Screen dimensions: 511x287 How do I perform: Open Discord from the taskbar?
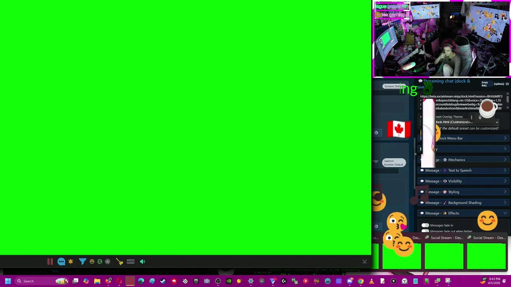(350, 281)
